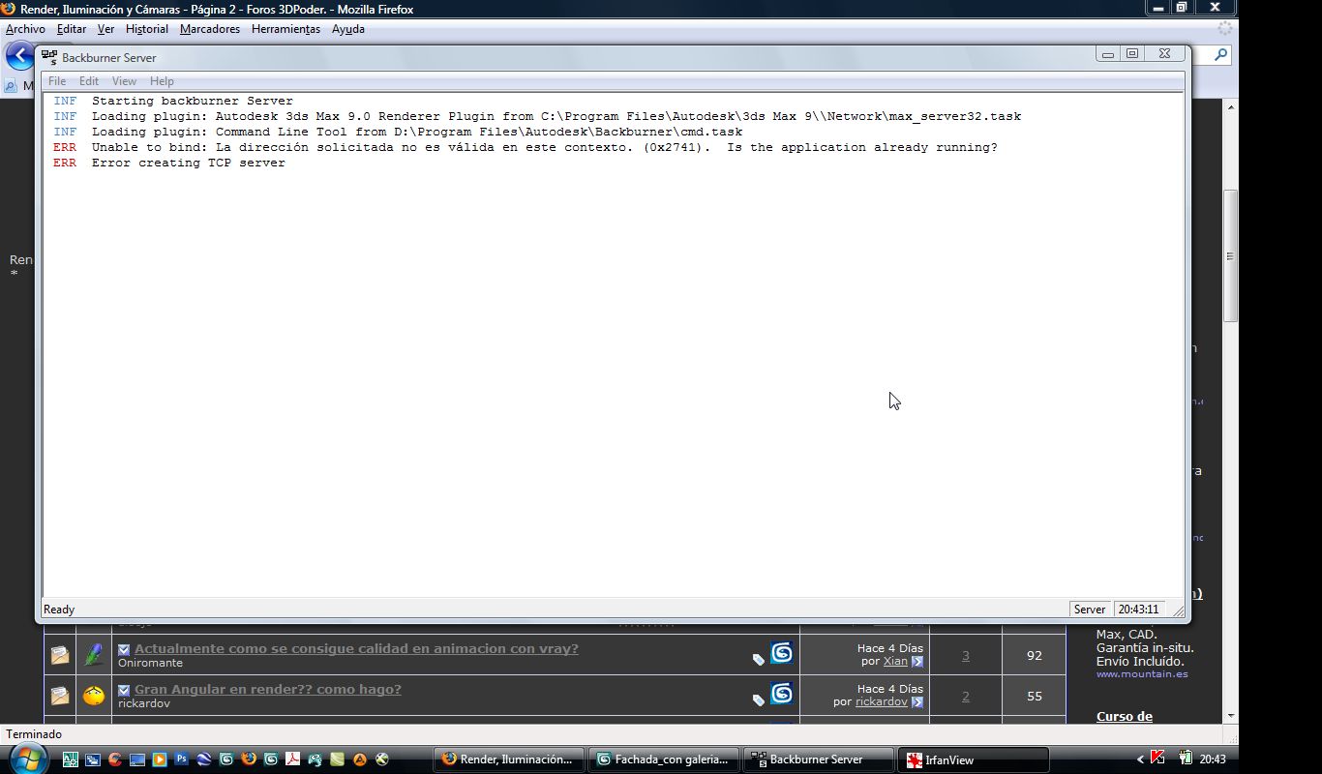
Task: Switch to IrfanView taskbar button
Action: coord(973,759)
